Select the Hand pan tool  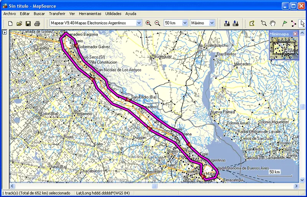click(272, 23)
